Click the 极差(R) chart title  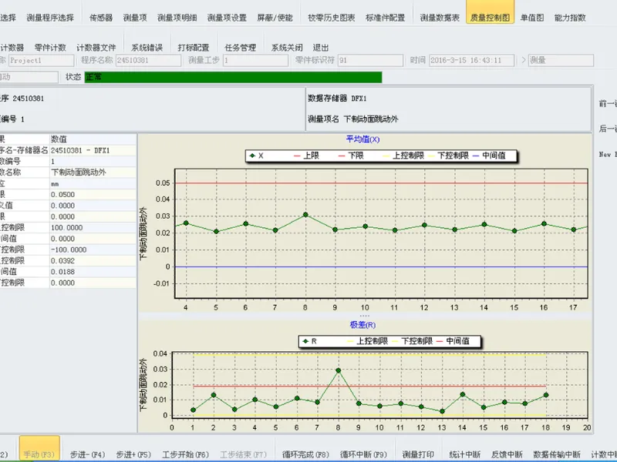tap(362, 325)
